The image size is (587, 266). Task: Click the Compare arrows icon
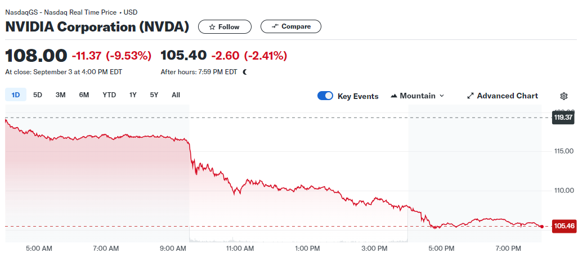tap(275, 26)
